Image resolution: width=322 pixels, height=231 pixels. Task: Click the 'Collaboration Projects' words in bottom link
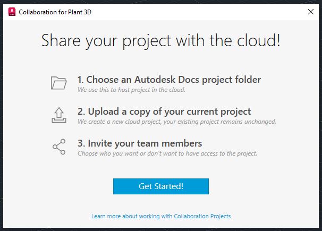[202, 216]
